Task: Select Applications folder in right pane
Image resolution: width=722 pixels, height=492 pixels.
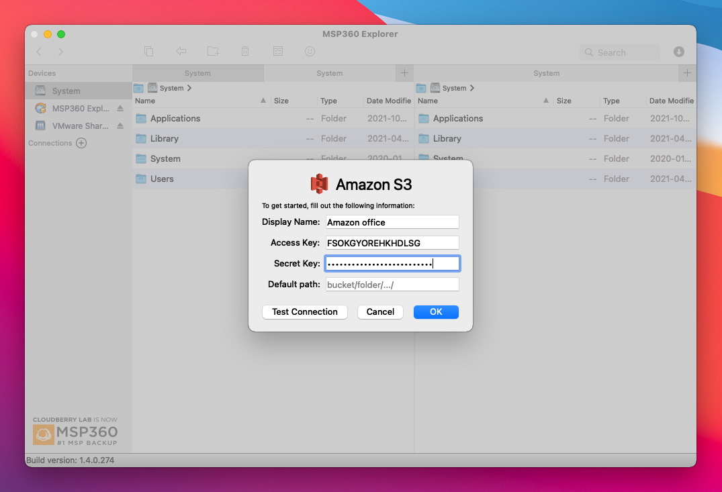Action: click(x=556, y=118)
